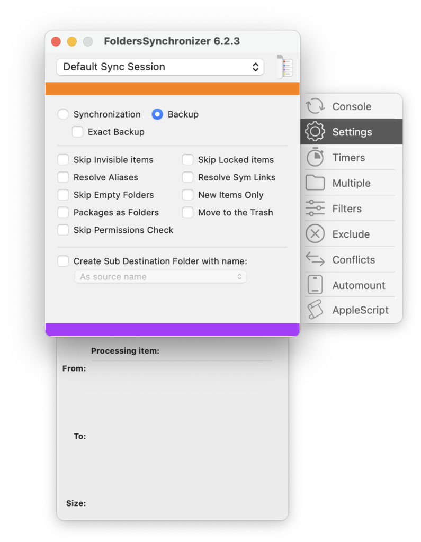
Task: Click the Filters sliders icon
Action: [315, 208]
